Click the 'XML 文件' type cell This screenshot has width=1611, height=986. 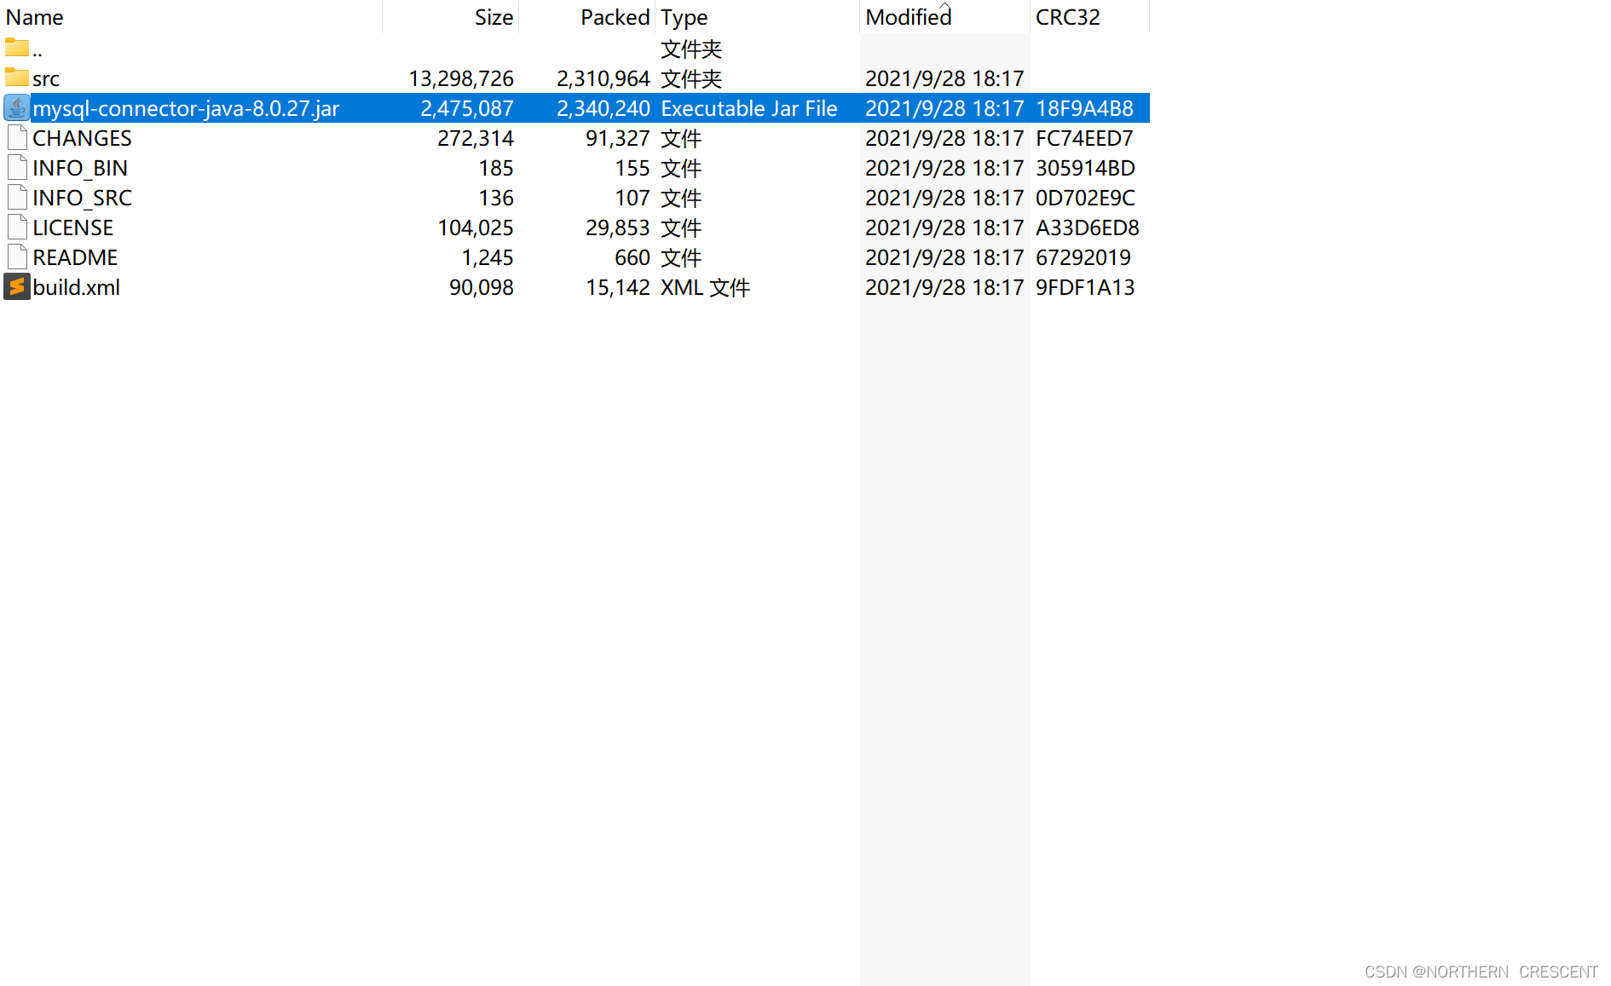tap(705, 287)
